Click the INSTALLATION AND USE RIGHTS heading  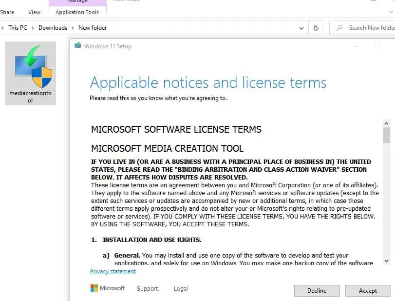point(152,240)
